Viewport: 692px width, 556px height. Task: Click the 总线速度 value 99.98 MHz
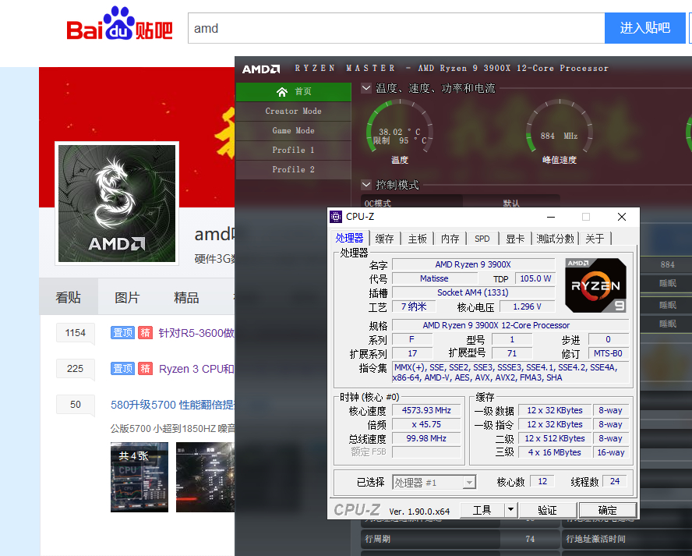[426, 438]
